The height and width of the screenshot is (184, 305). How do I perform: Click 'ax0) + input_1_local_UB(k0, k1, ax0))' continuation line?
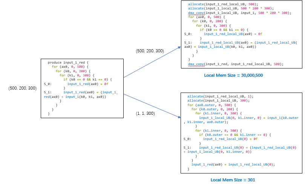point(220,47)
